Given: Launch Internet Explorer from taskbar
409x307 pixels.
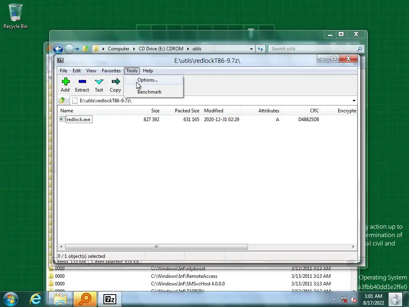Looking at the screenshot, I should pyautogui.click(x=36, y=299).
